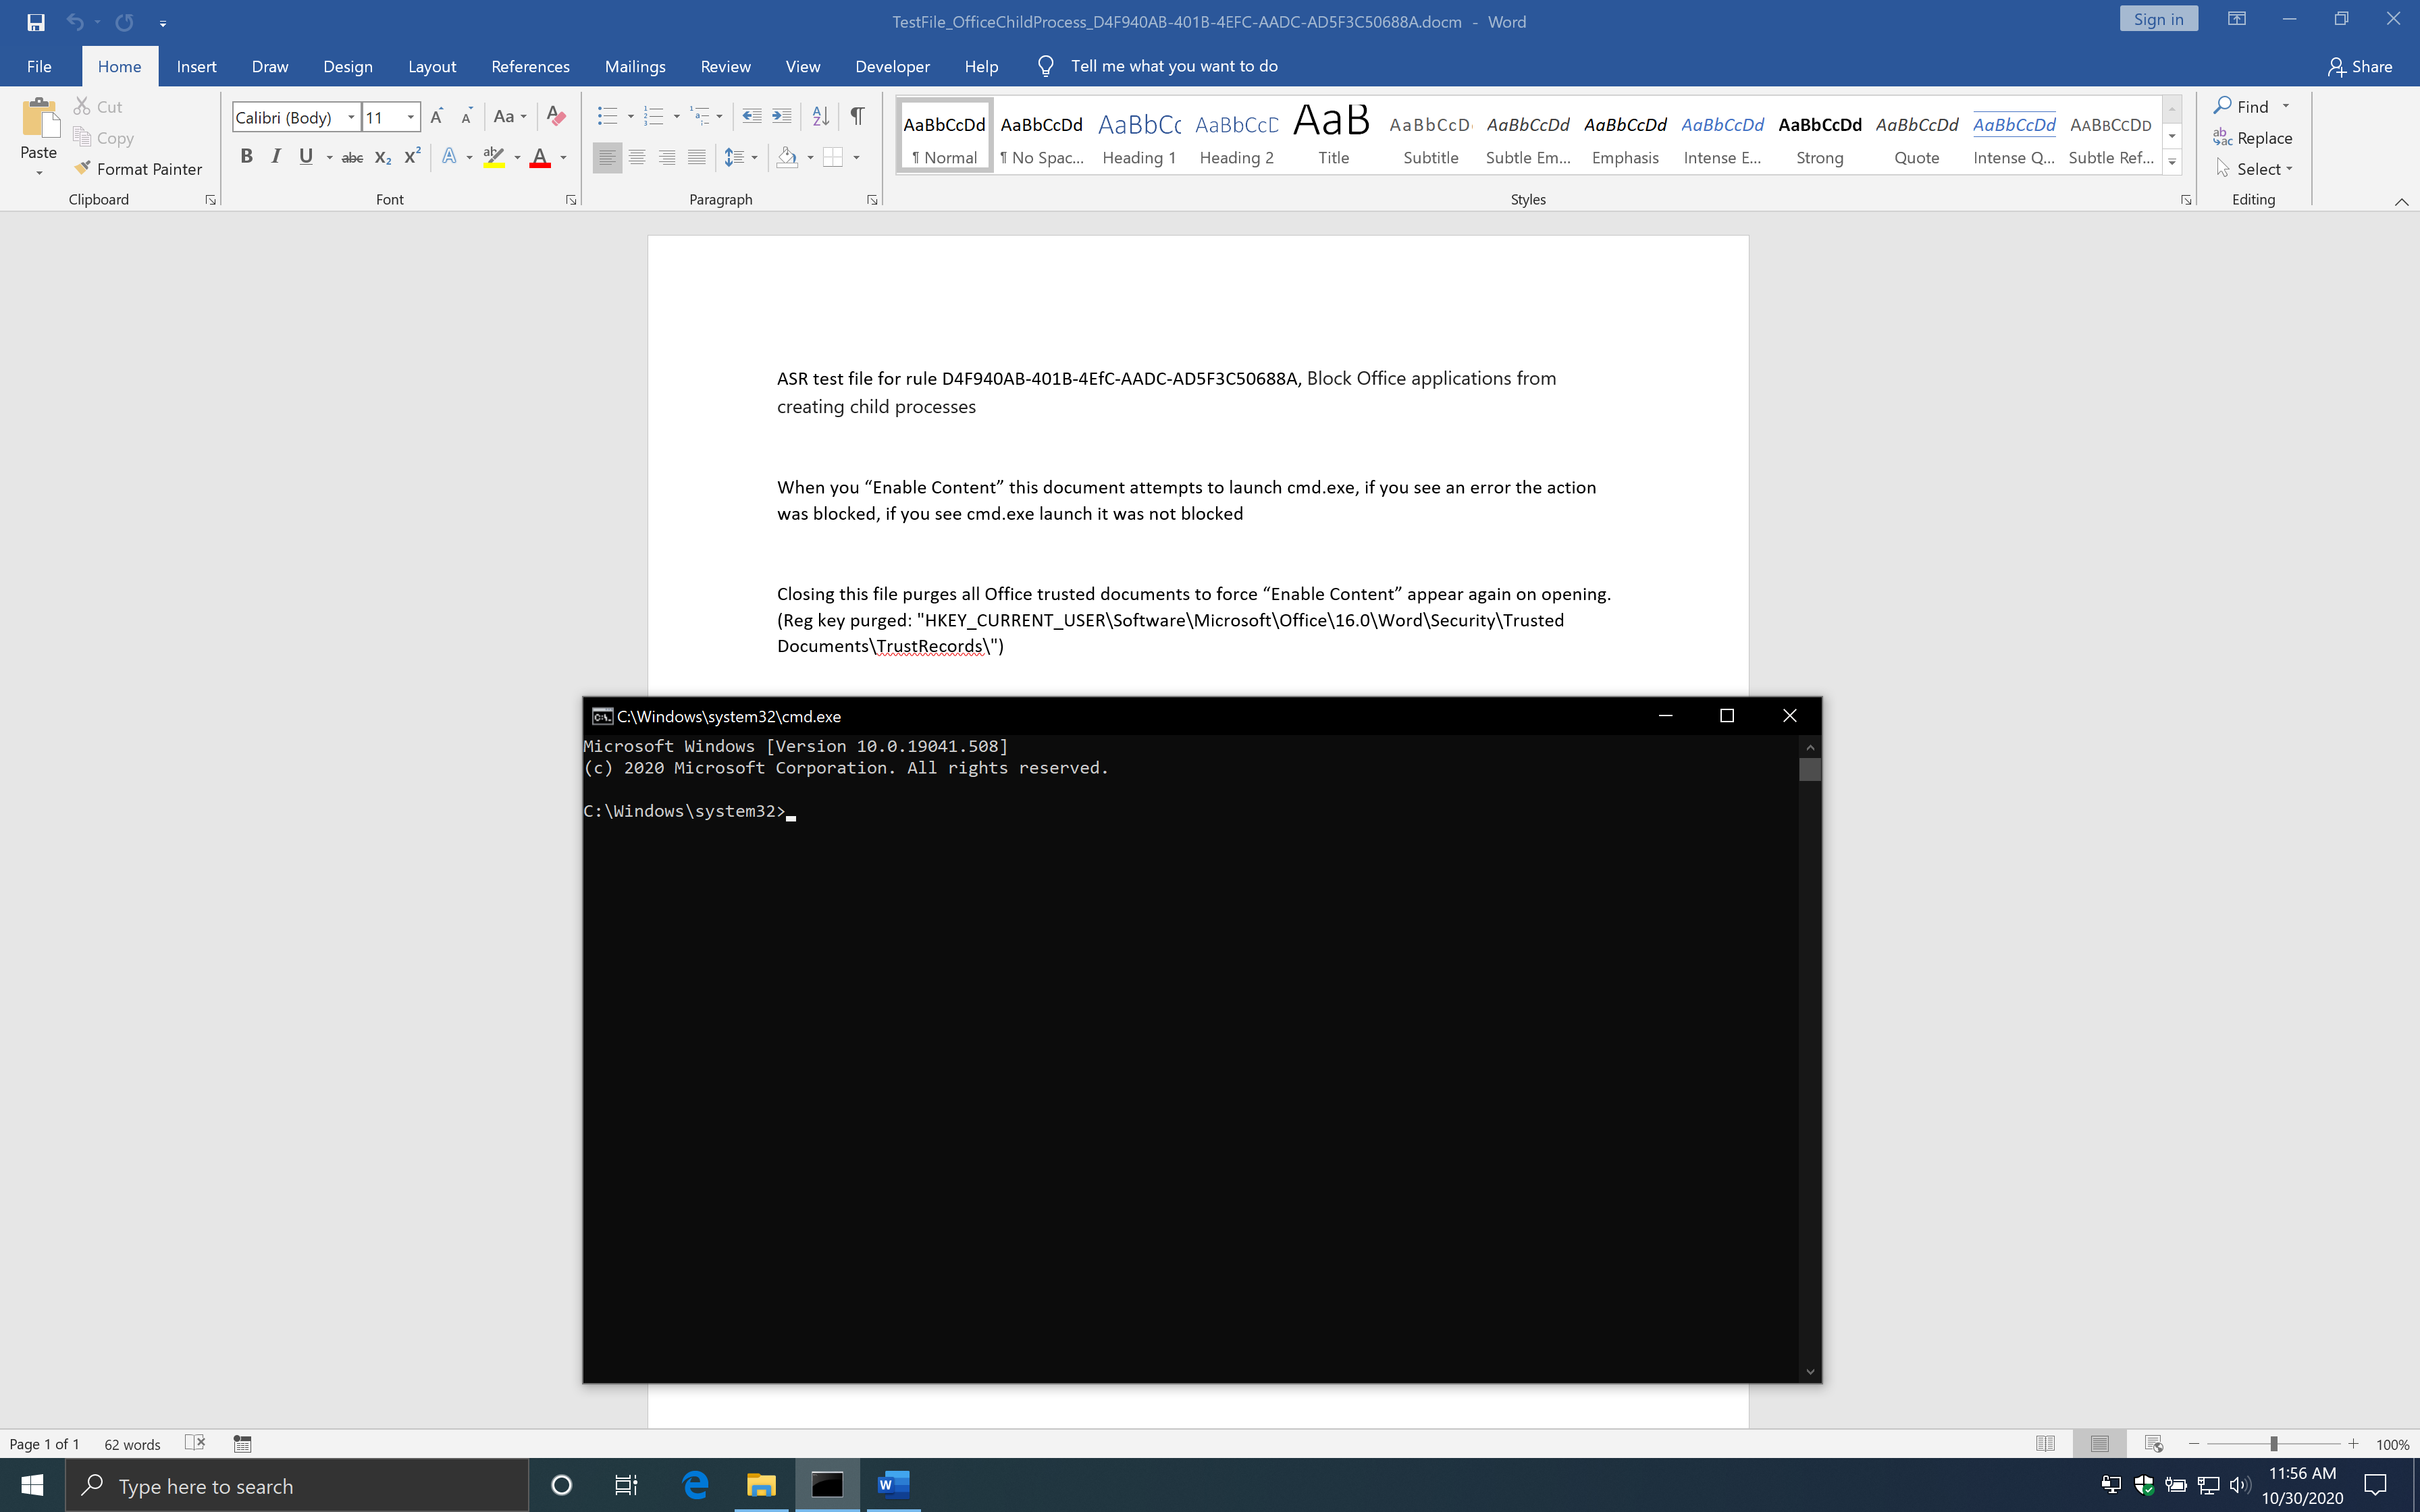The height and width of the screenshot is (1512, 2420).
Task: Click the zoom slider handle
Action: (2273, 1443)
